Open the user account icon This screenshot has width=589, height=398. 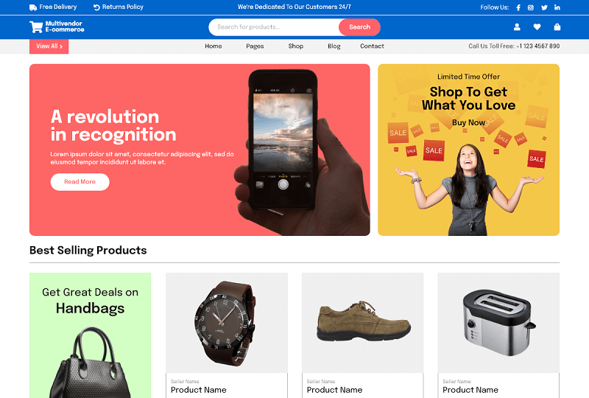click(517, 27)
